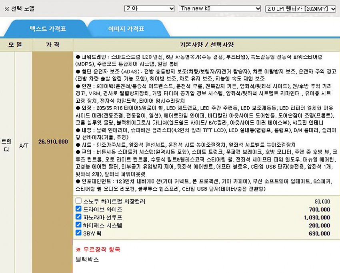Switch to the 이미지 가격표 tab

click(x=126, y=29)
